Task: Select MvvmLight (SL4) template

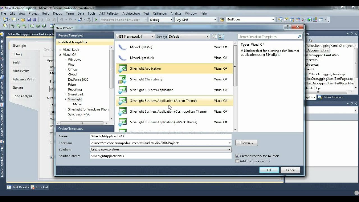Action: tap(174, 58)
